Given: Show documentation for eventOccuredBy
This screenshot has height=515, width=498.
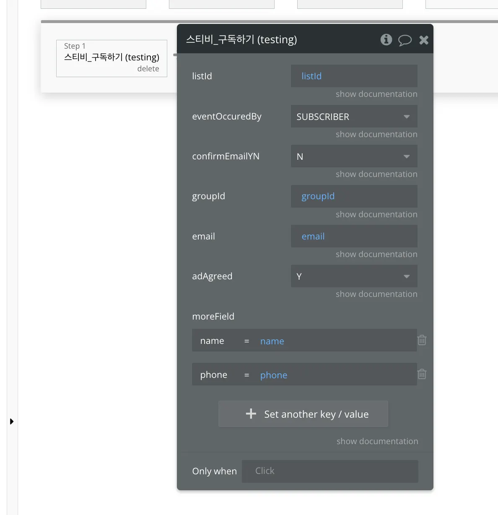Looking at the screenshot, I should [x=376, y=134].
